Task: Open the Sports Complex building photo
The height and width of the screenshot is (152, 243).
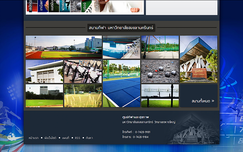Action: 198,59
